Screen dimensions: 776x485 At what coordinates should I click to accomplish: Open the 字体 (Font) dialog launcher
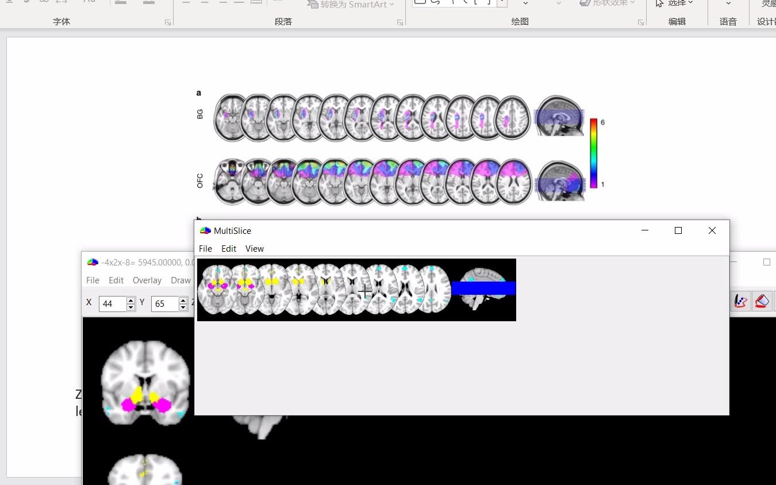[x=168, y=22]
